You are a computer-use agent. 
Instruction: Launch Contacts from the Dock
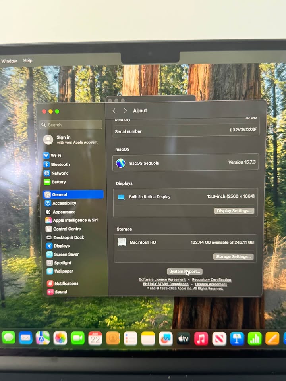pos(113,338)
